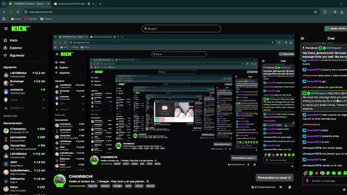Viewport: 347px width, 195px height.
Task: Click the omegle tag
Action: pos(117,186)
